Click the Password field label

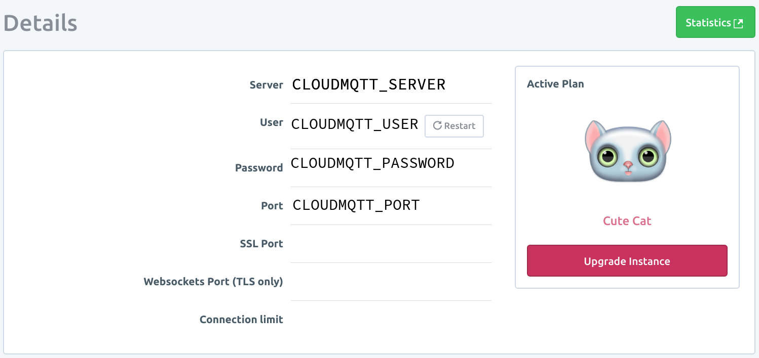pyautogui.click(x=259, y=168)
